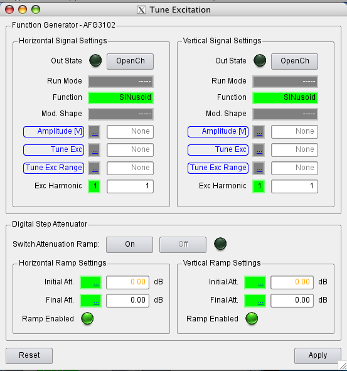347x371 pixels.
Task: Switch Attenuation Ramp On
Action: pyautogui.click(x=130, y=245)
